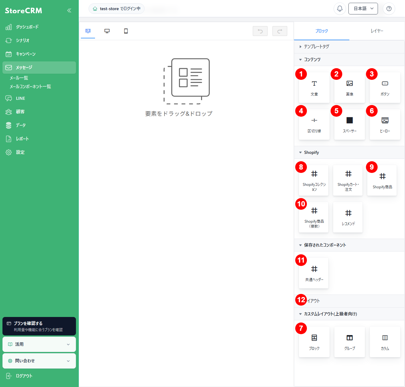Click the redo arrow button
This screenshot has width=405, height=387.
click(x=280, y=31)
